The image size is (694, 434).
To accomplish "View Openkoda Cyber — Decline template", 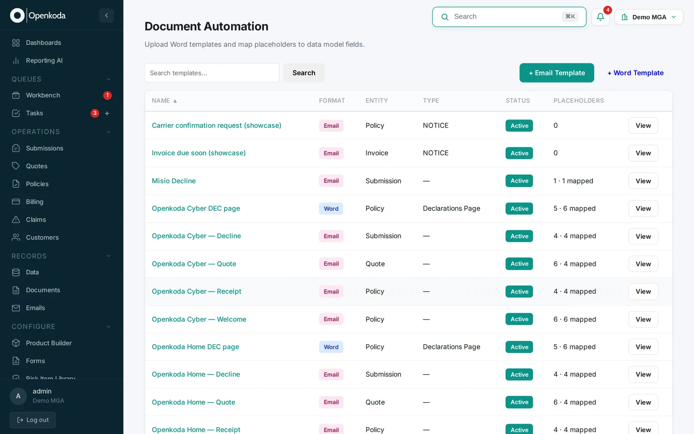I will (643, 237).
